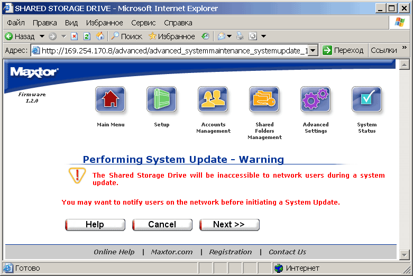The image size is (413, 276).
Task: Open Поиск search toolbar button
Action: pos(126,36)
